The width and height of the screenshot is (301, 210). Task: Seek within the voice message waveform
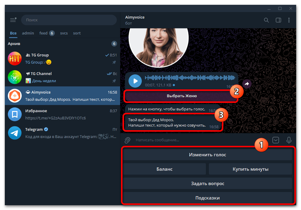[190, 78]
